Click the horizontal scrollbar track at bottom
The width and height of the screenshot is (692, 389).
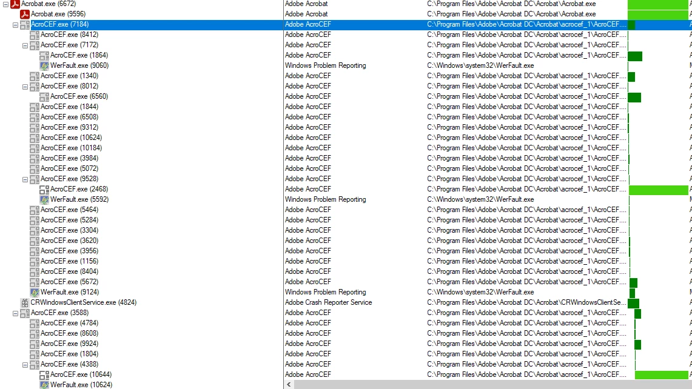pyautogui.click(x=492, y=385)
